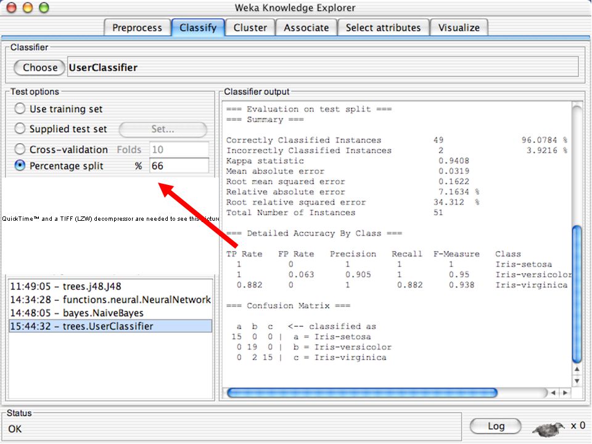The height and width of the screenshot is (444, 592).
Task: Click the scroll down arrow in classifier output
Action: point(577,381)
